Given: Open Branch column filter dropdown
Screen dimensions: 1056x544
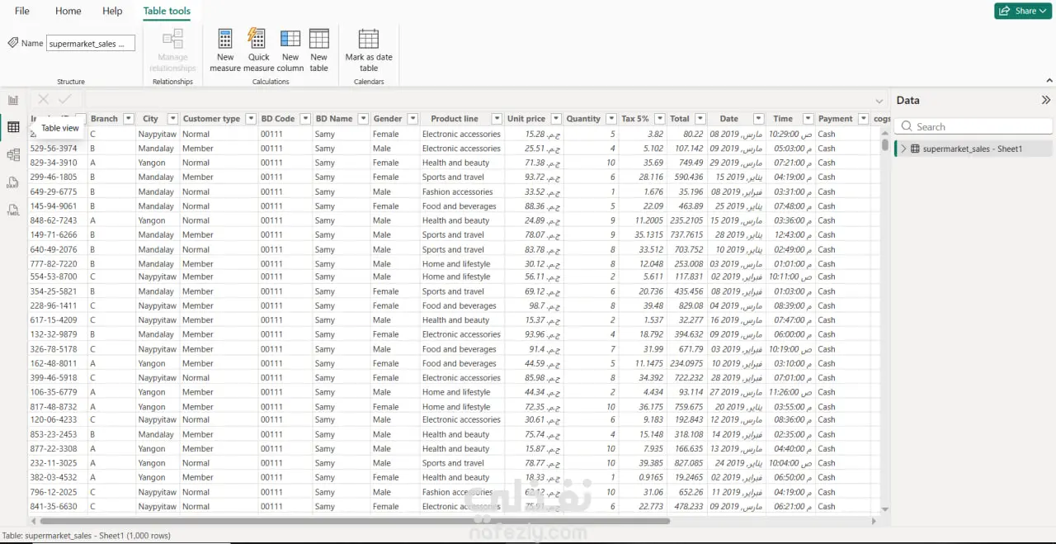Looking at the screenshot, I should coord(128,119).
